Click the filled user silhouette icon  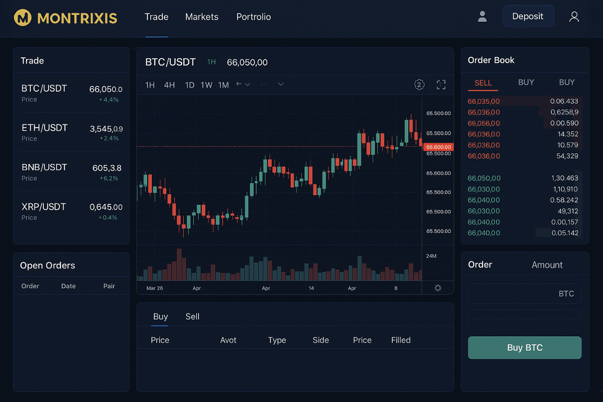pyautogui.click(x=482, y=17)
